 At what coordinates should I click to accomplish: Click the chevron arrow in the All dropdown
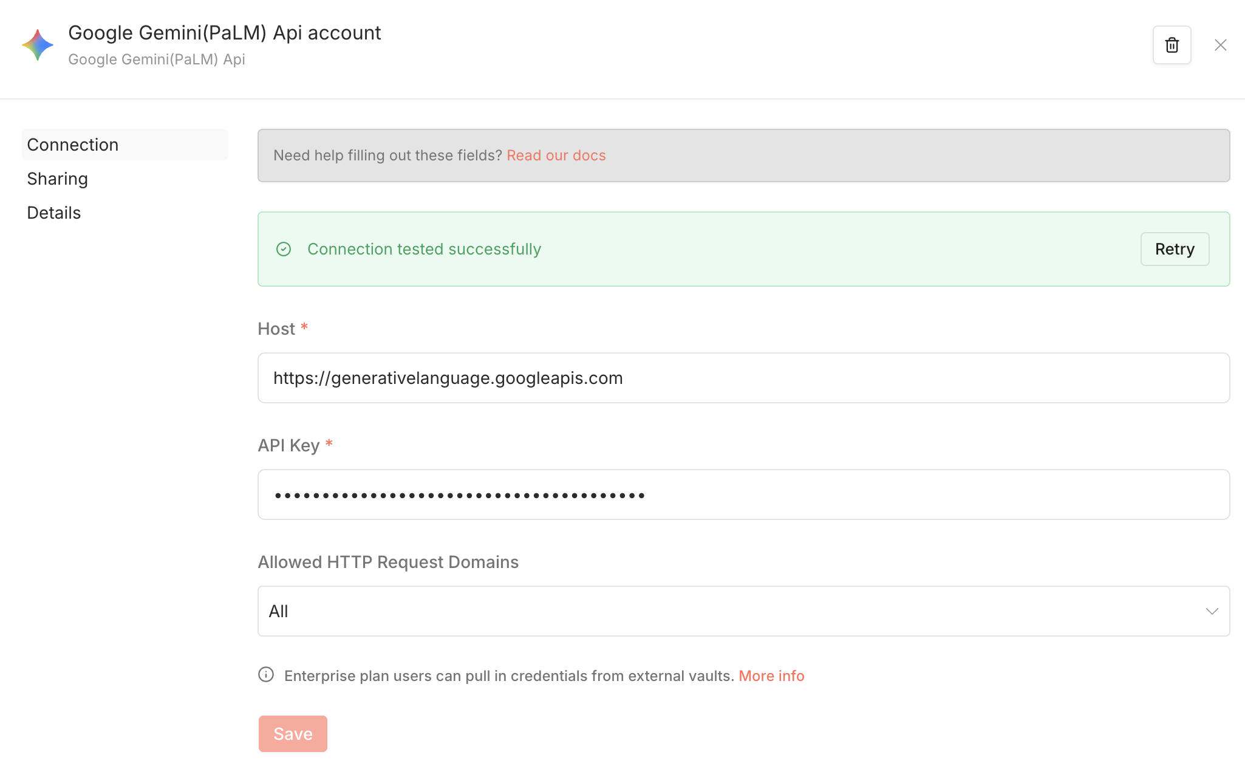coord(1212,611)
